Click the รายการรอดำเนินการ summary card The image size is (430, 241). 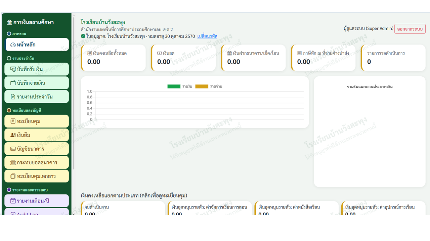[393, 58]
